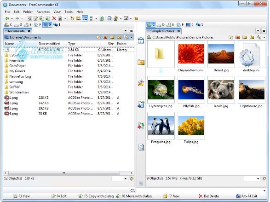Image resolution: width=270 pixels, height=202 pixels.
Task: Expand the left address bar dropdown arrow
Action: click(x=132, y=37)
